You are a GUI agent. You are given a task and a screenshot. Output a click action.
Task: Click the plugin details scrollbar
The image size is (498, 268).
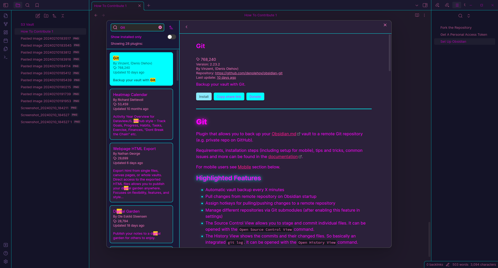pos(390,53)
